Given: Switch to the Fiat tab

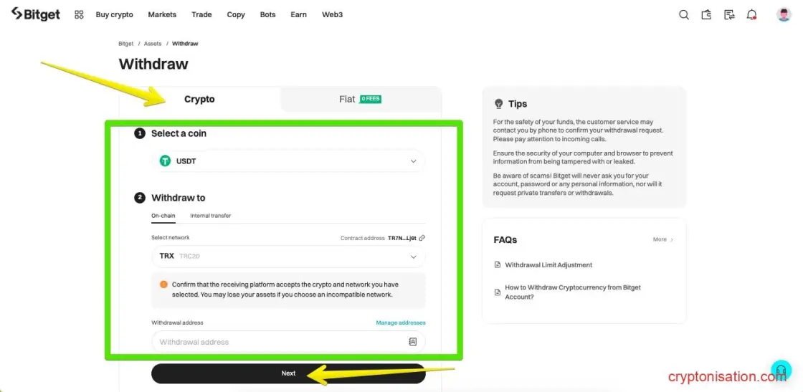Looking at the screenshot, I should coord(361,100).
